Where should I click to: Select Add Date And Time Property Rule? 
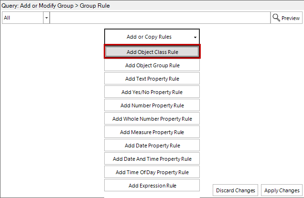click(x=152, y=159)
